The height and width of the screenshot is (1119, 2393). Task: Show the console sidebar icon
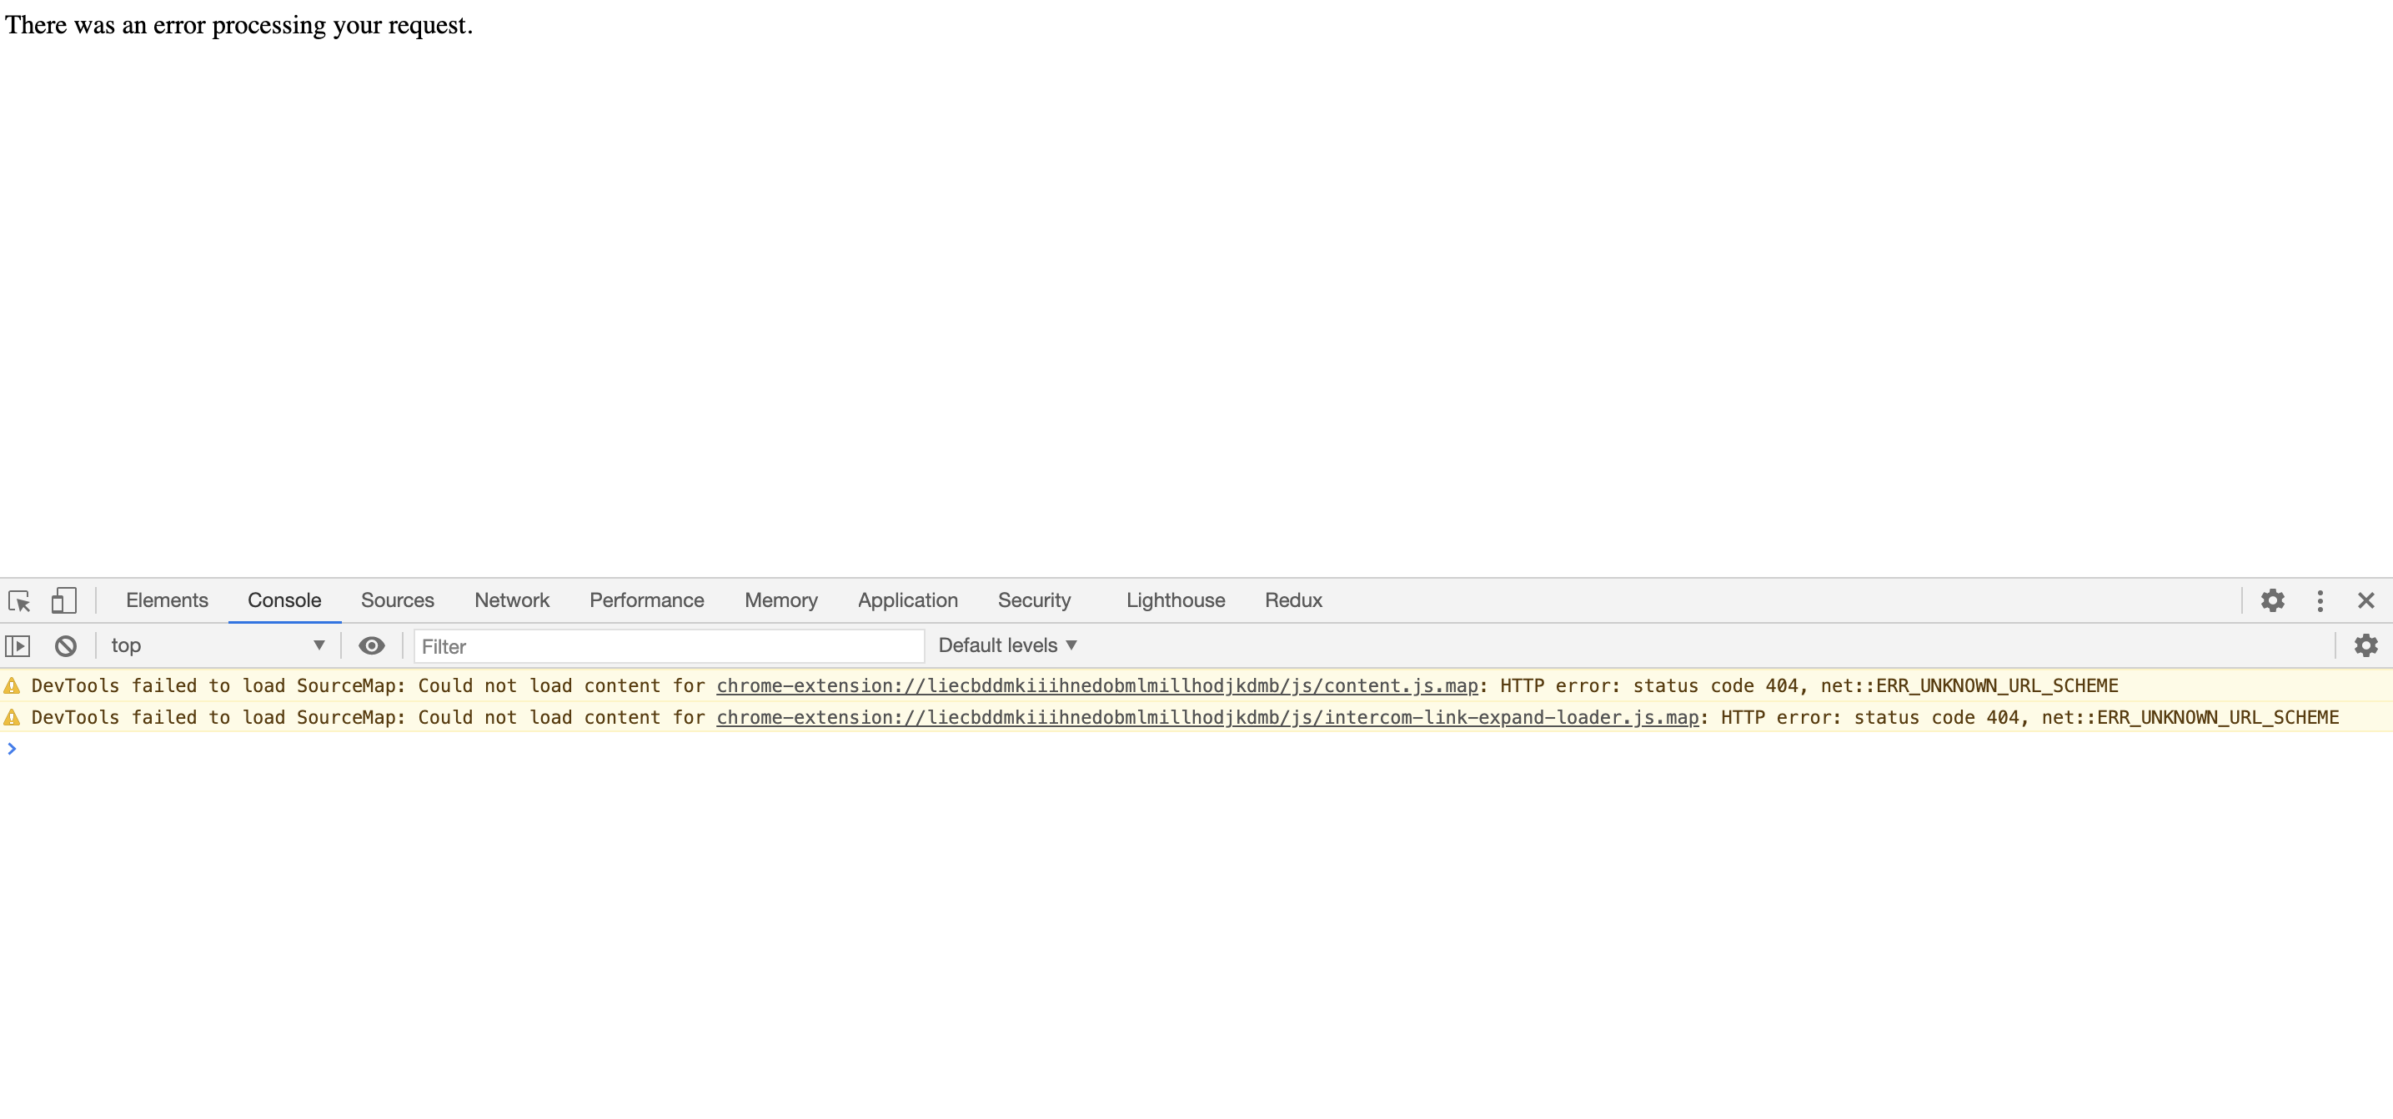(18, 645)
